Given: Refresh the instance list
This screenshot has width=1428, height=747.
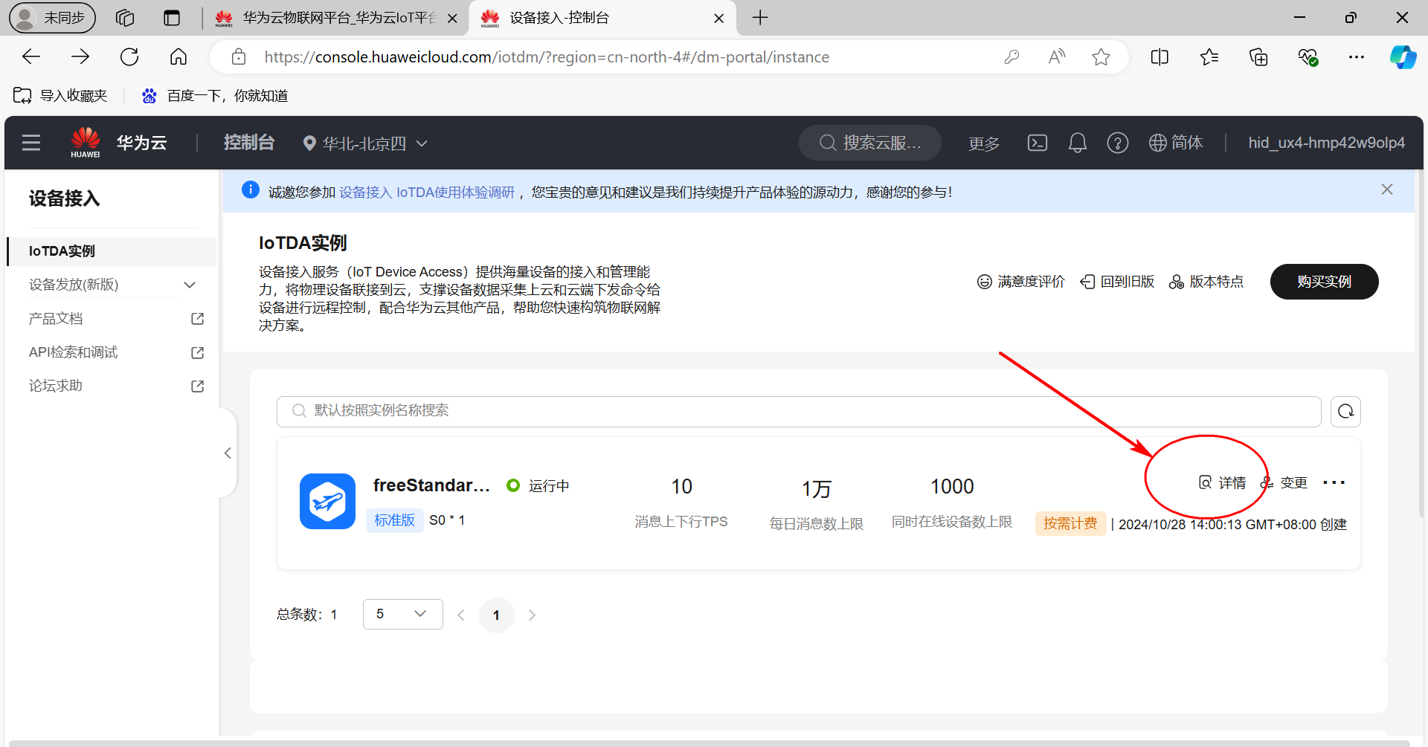Looking at the screenshot, I should click(1345, 412).
